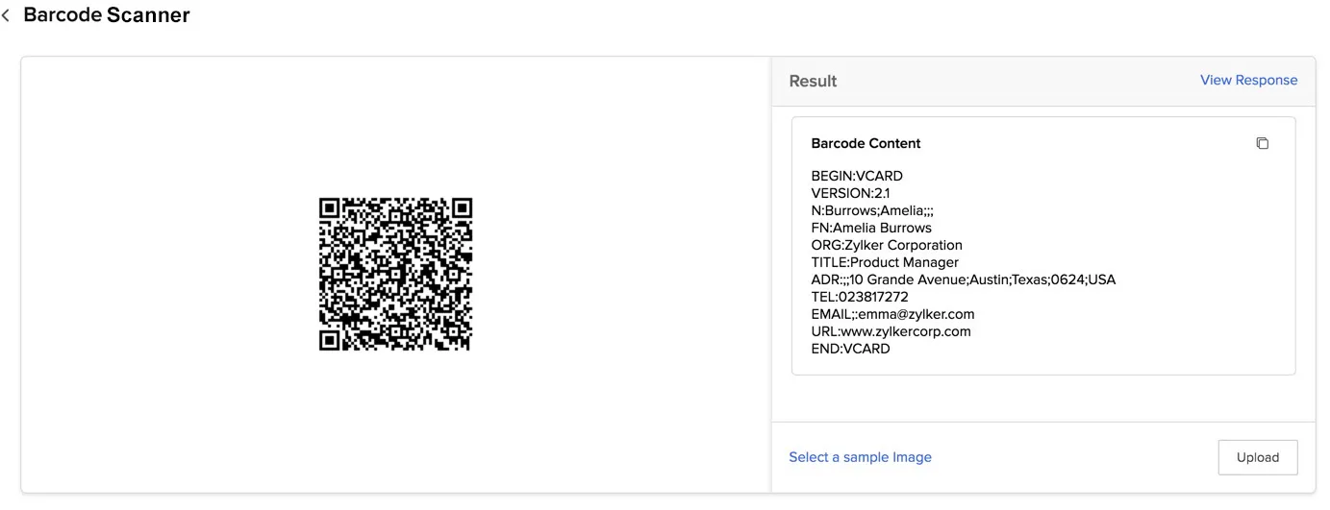Click the Barcode Scanner page title
The height and width of the screenshot is (510, 1330).
[107, 15]
